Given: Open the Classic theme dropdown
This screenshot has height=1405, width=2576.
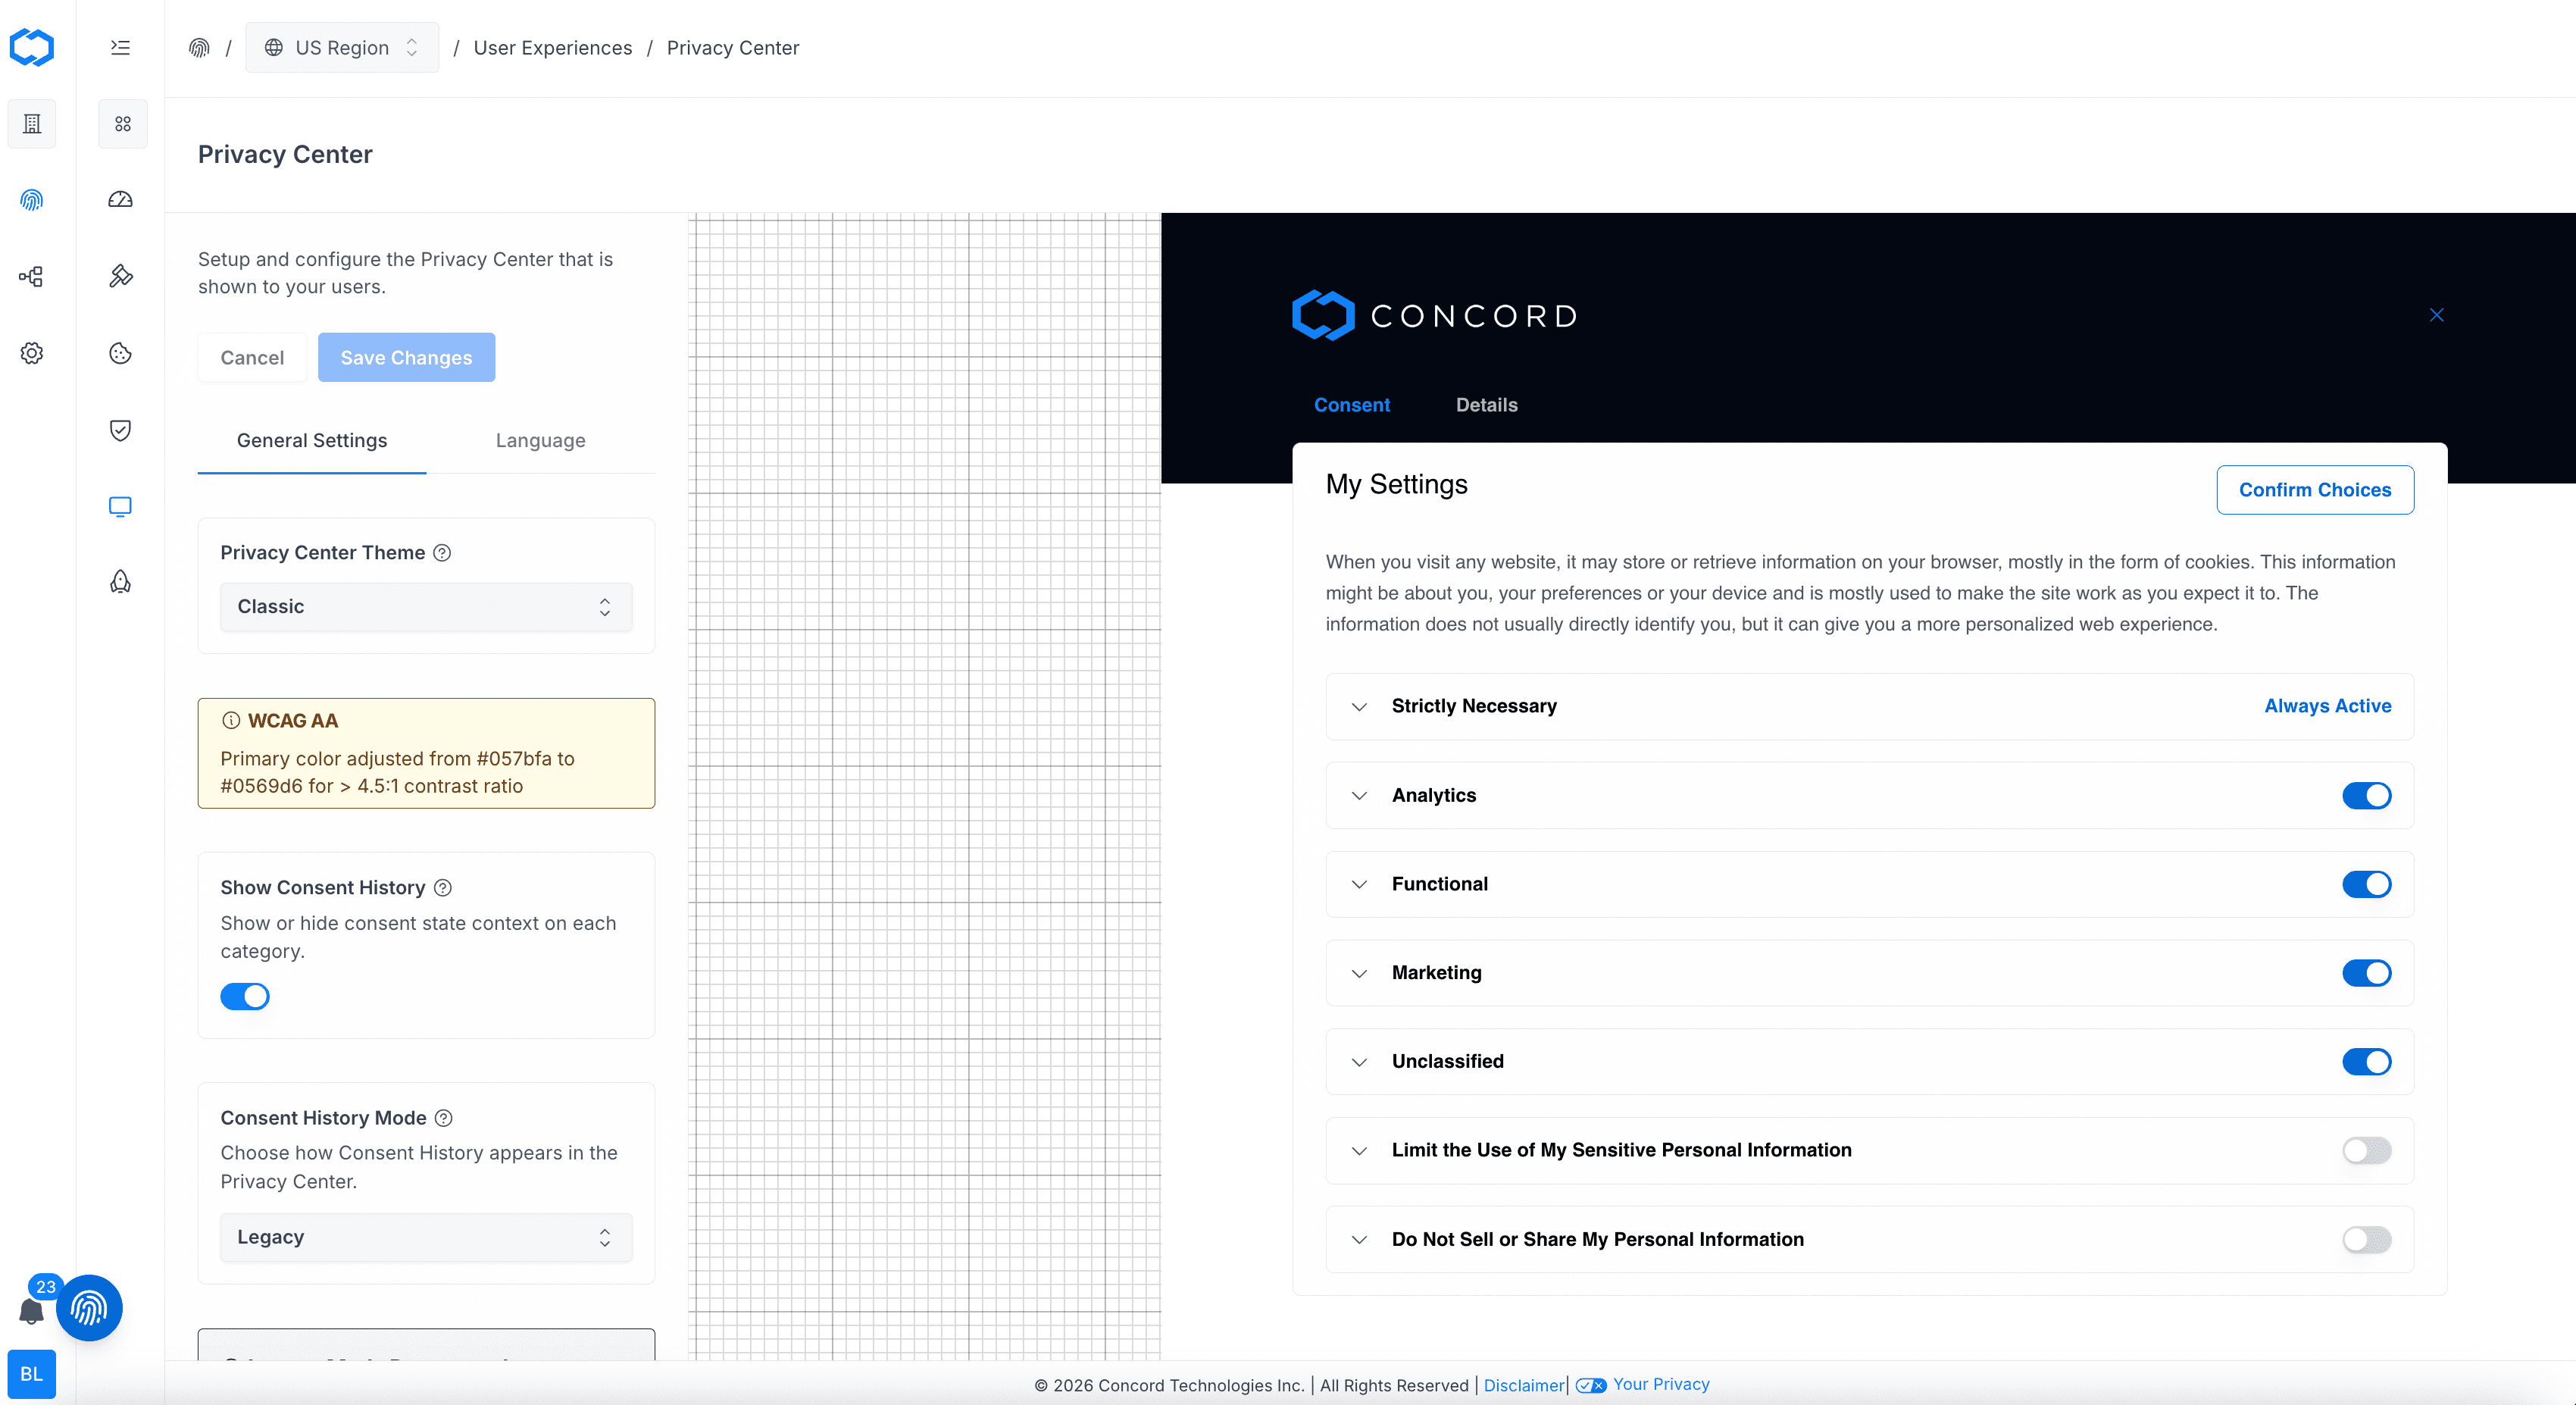Looking at the screenshot, I should (x=426, y=607).
